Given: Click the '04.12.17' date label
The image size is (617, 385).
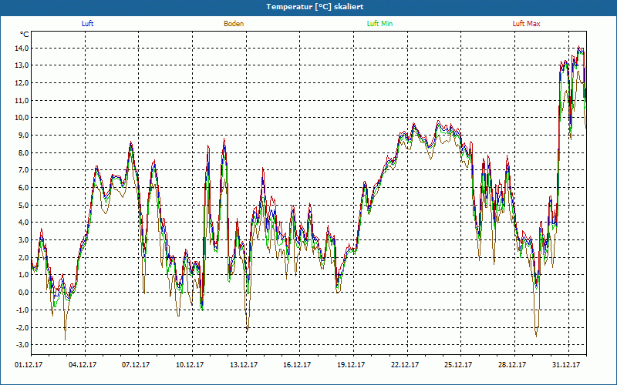Looking at the screenshot, I should coord(83,365).
